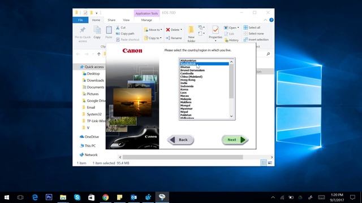The width and height of the screenshot is (362, 203).
Task: Click Select all in ribbon
Action: coord(252,28)
